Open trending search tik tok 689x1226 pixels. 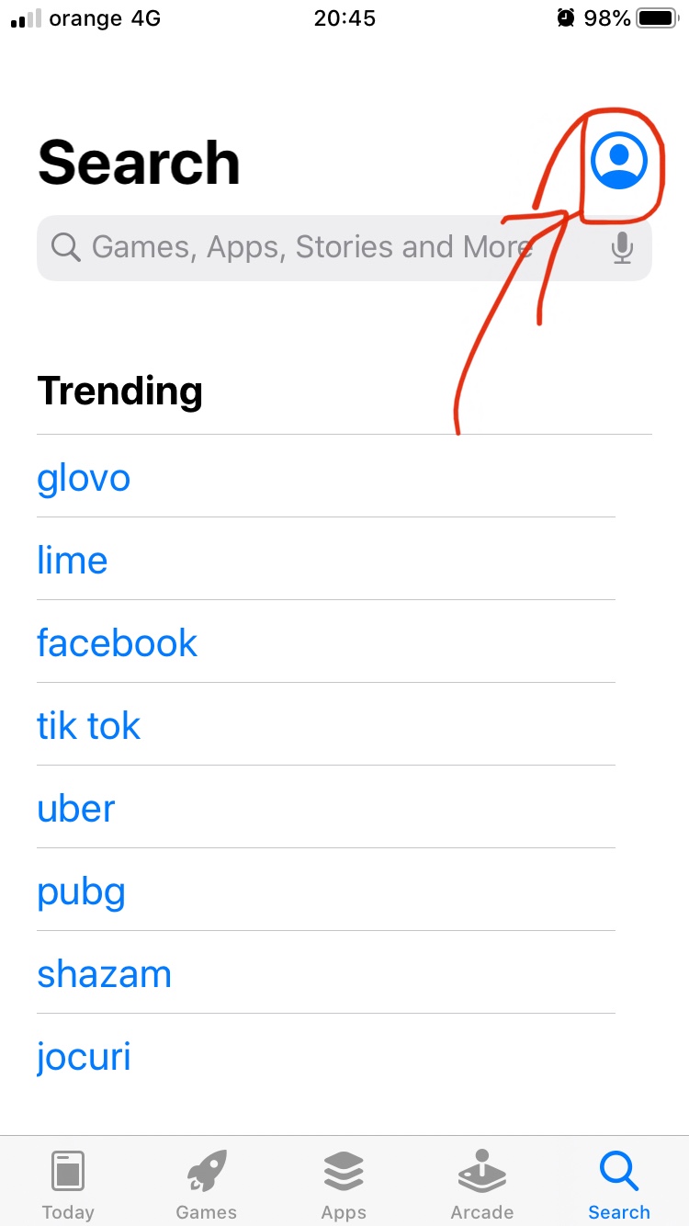88,726
